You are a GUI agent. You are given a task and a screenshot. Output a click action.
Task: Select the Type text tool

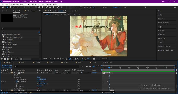pos(42,7)
